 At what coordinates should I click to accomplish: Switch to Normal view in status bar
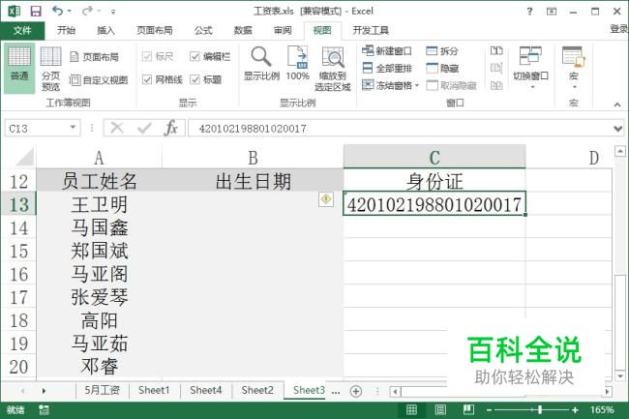coord(411,409)
